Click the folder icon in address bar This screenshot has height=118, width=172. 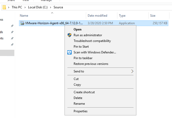[x=4, y=7]
